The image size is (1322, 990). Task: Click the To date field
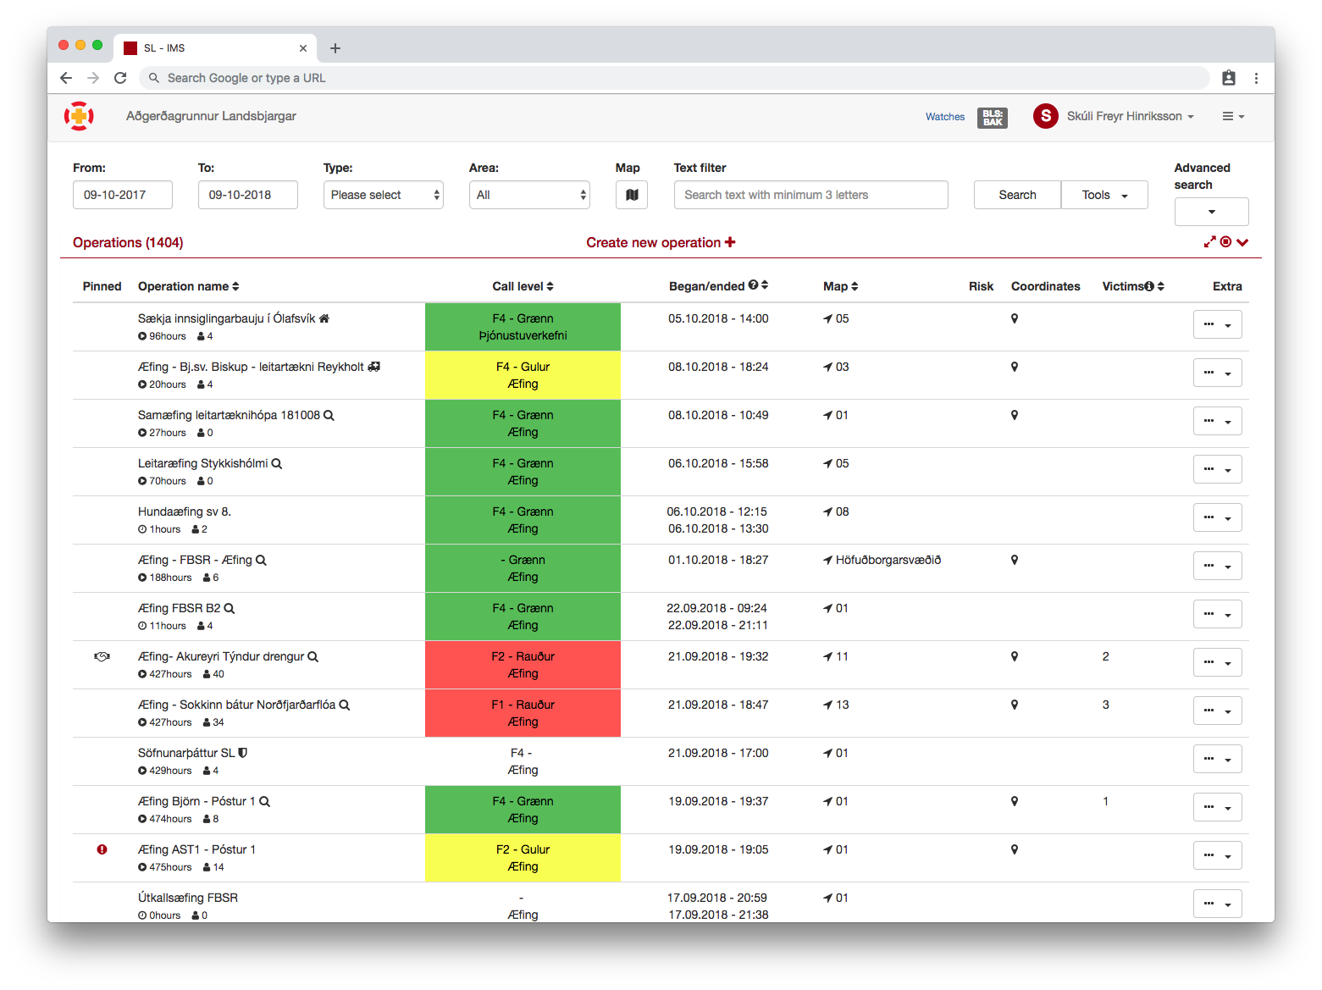[x=248, y=195]
